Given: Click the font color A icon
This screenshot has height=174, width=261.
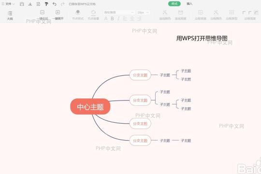Looking at the screenshot, I should pos(106,18).
